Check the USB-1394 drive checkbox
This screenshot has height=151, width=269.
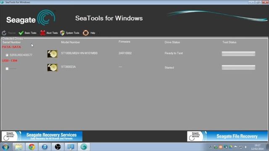(7, 69)
